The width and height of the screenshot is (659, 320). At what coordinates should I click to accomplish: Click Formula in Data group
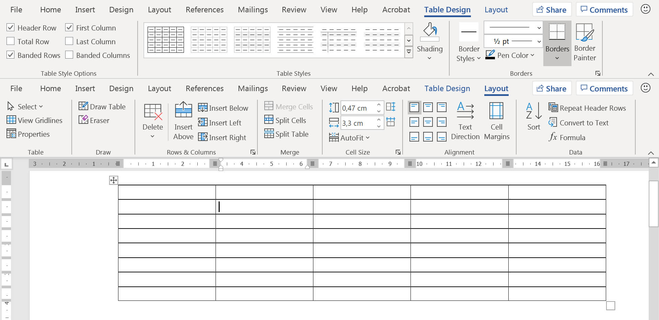[x=567, y=137]
